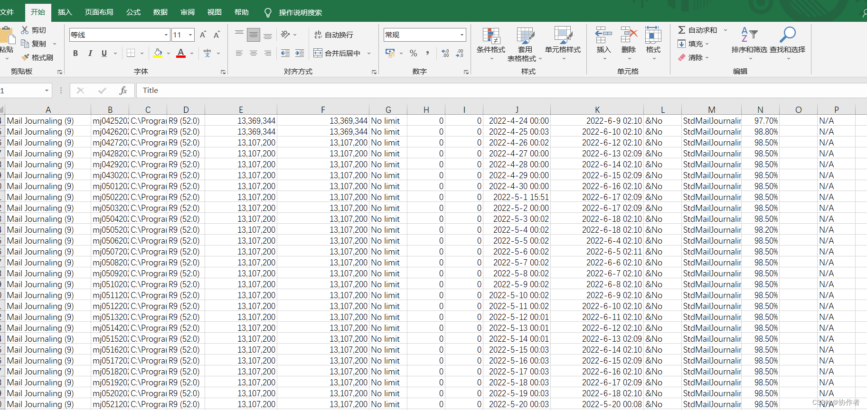Open cell Format (格式) menu
Viewport: 867px width, 410px height.
[x=653, y=44]
